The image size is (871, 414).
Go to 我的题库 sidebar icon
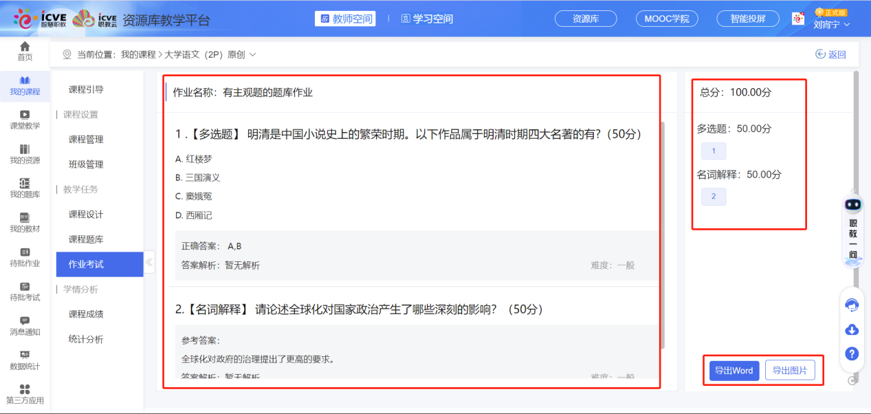click(x=25, y=188)
